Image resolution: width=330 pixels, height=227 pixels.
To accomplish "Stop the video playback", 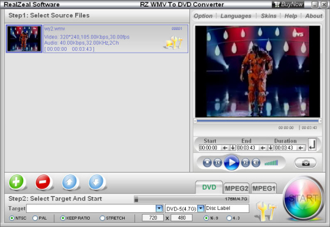I will pos(207,163).
